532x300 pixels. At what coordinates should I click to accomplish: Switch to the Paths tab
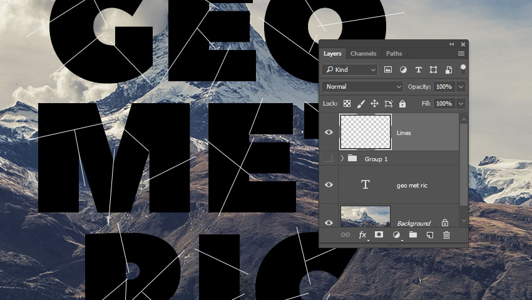(x=394, y=54)
